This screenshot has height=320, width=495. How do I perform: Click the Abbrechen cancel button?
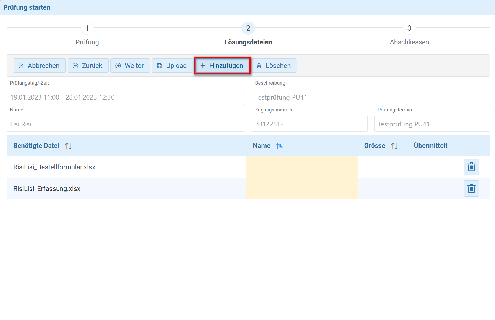point(40,66)
